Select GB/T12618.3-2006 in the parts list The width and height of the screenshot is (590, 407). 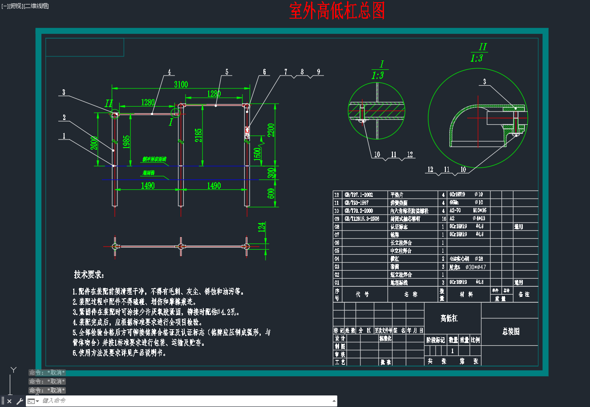point(362,219)
